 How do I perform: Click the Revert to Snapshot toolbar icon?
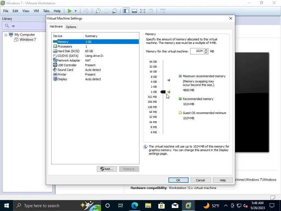(106, 11)
